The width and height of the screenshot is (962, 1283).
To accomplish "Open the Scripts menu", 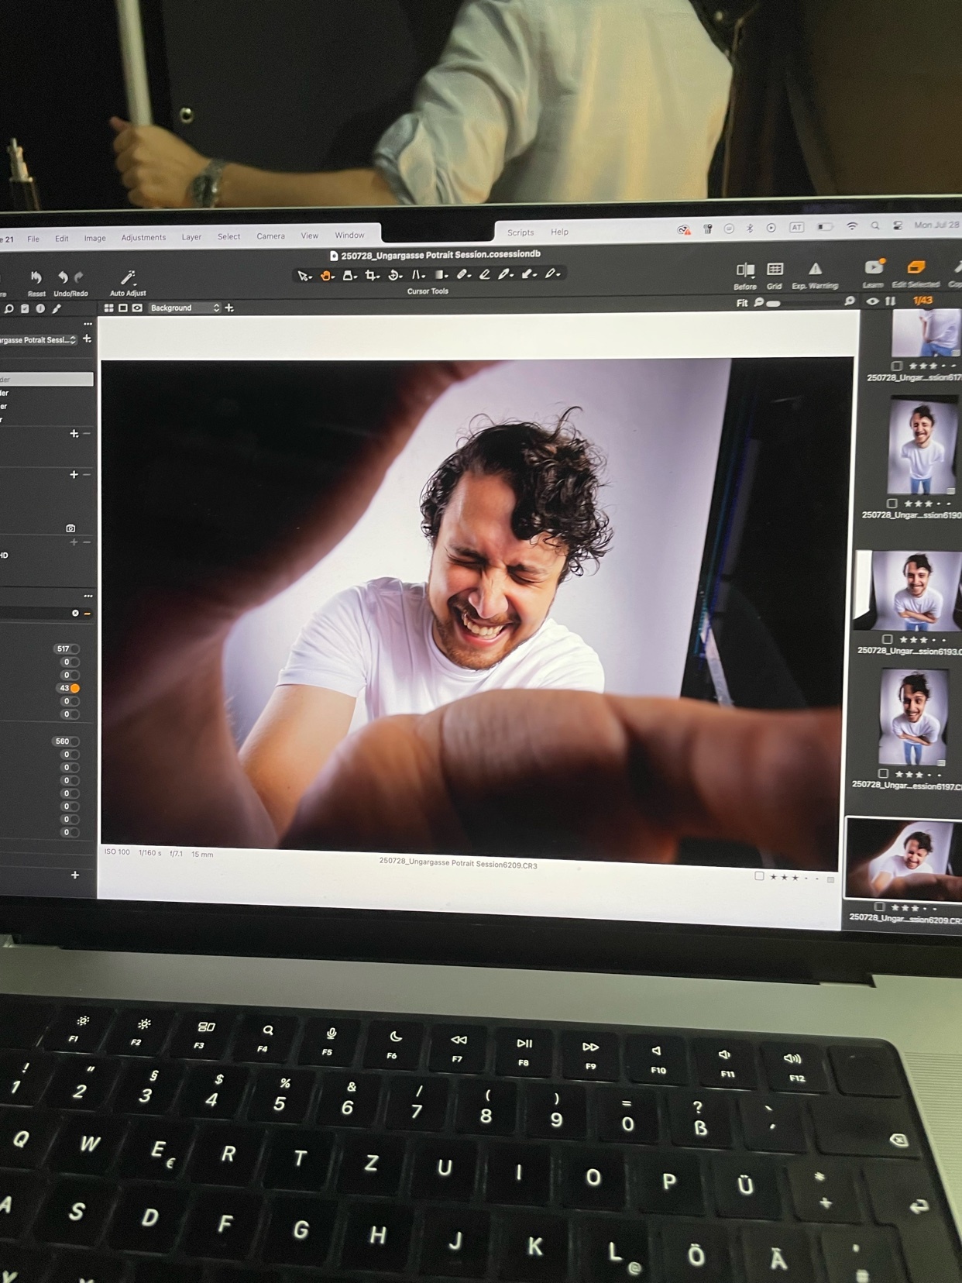I will tap(521, 232).
